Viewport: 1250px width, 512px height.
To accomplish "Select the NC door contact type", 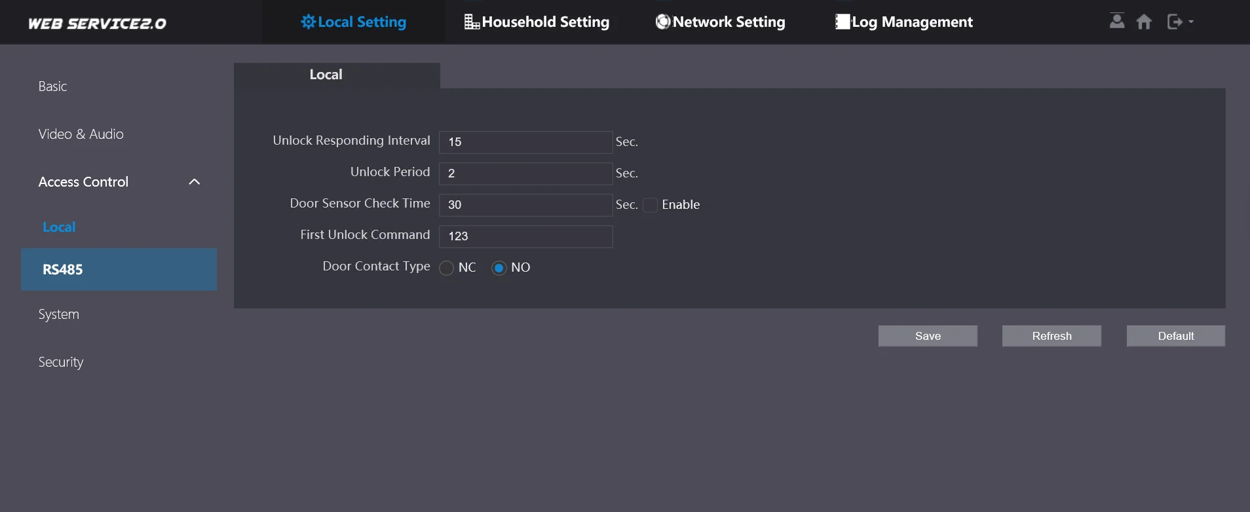I will 447,268.
